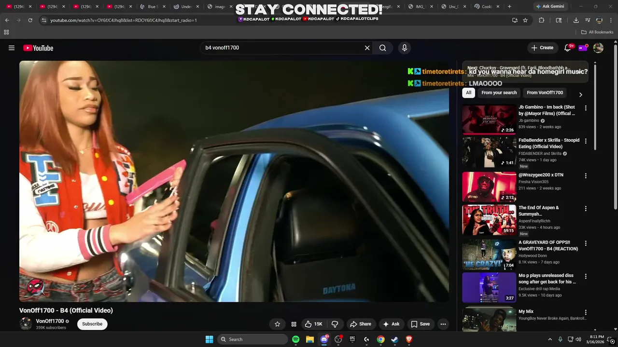Click the browser address bar URL
This screenshot has height=347, width=618.
pyautogui.click(x=124, y=20)
